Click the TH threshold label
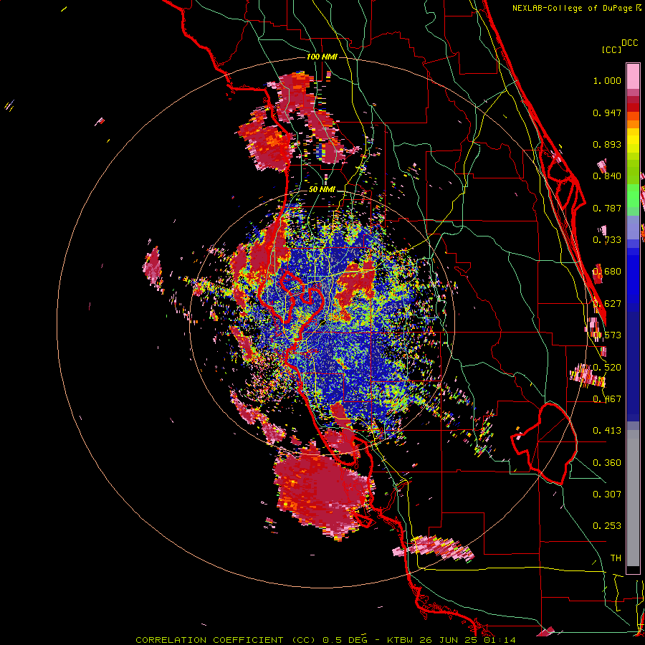The height and width of the screenshot is (645, 645). (x=616, y=558)
